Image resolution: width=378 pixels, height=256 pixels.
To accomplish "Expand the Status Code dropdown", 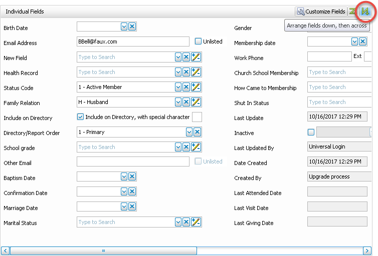I will pyautogui.click(x=178, y=87).
